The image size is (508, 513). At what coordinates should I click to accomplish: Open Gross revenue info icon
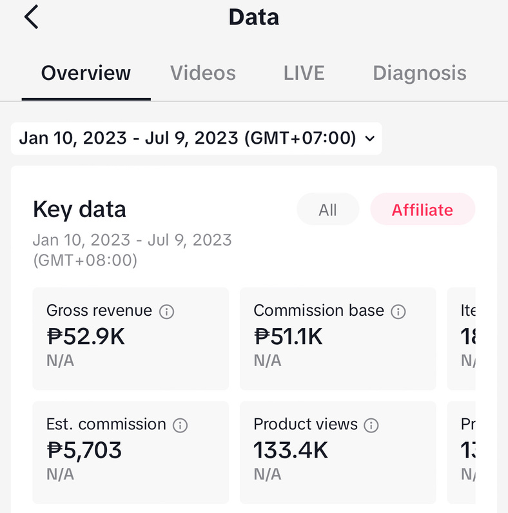pyautogui.click(x=166, y=312)
